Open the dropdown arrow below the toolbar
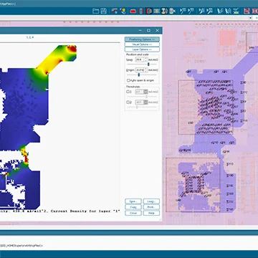 pyautogui.click(x=250, y=18)
